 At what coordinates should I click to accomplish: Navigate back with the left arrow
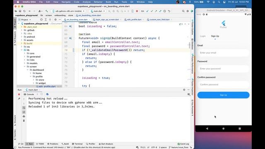click(30, 11)
